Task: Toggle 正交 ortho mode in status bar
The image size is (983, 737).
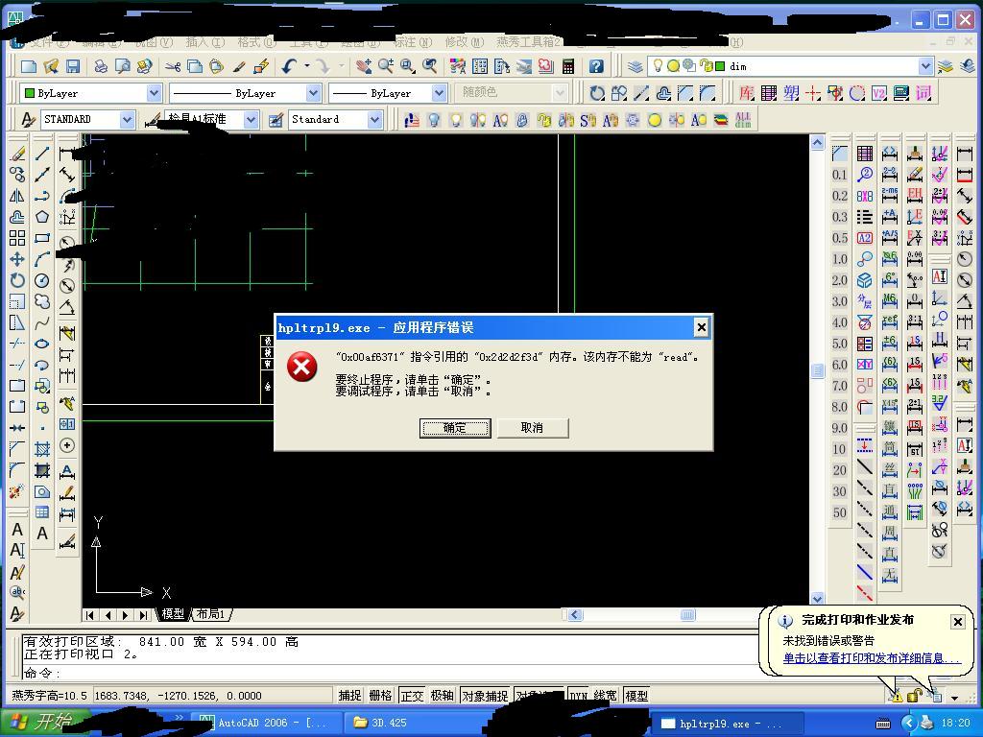Action: coord(412,695)
